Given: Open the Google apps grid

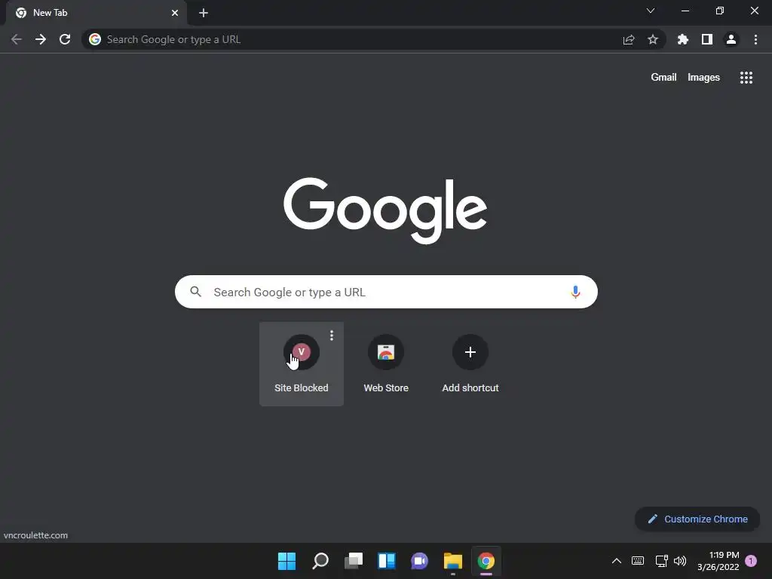Looking at the screenshot, I should click(746, 78).
